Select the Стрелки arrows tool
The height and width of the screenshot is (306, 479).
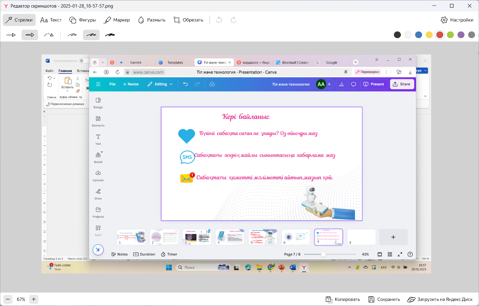(x=19, y=20)
